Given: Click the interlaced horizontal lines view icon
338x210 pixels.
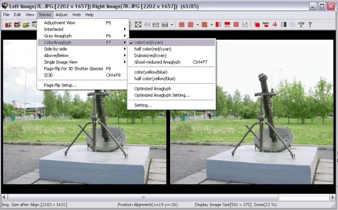Looking at the screenshot, I should (182, 25).
